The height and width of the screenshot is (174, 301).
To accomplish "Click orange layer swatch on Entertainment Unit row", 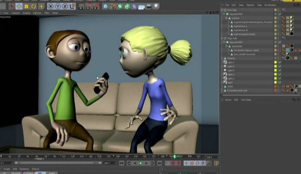I will click(x=276, y=90).
